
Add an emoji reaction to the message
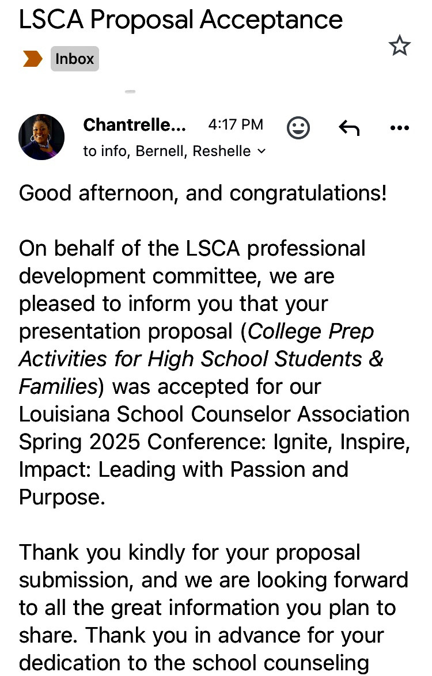pyautogui.click(x=298, y=128)
